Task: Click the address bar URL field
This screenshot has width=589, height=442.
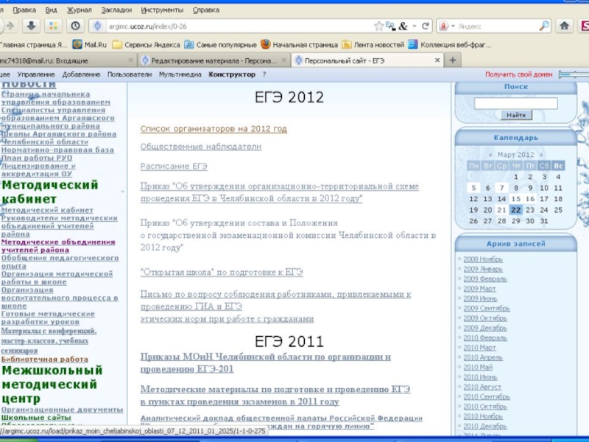Action: point(241,27)
